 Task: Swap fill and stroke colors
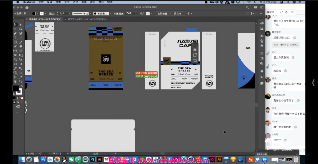click(x=22, y=86)
